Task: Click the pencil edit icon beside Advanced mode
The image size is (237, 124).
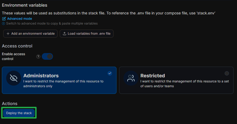Action: (4, 19)
